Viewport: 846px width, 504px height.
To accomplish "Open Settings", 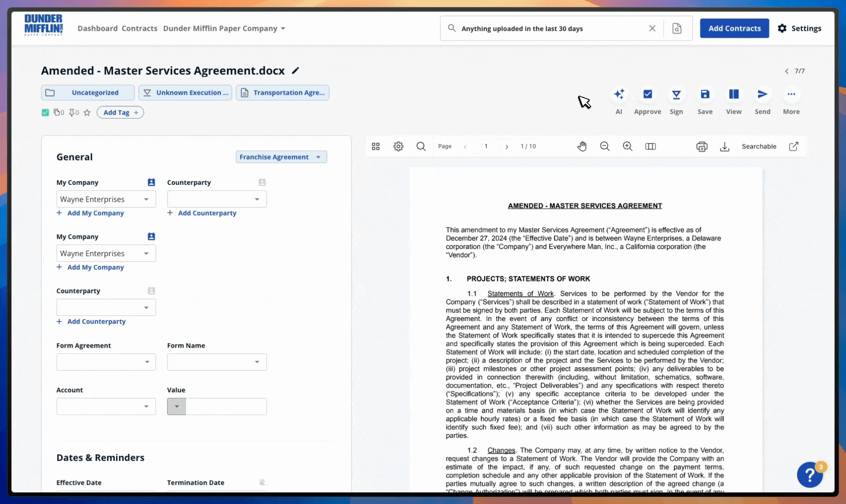I will coord(799,28).
